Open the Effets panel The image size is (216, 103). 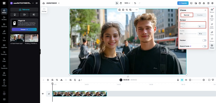(4, 60)
